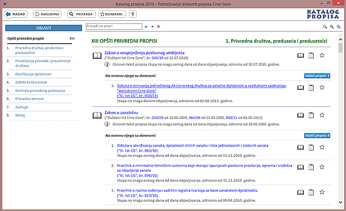The image size is (346, 211).
Task: Open notes icon for 'Aerodromi Crne Gore' decision
Action: tap(311, 88)
